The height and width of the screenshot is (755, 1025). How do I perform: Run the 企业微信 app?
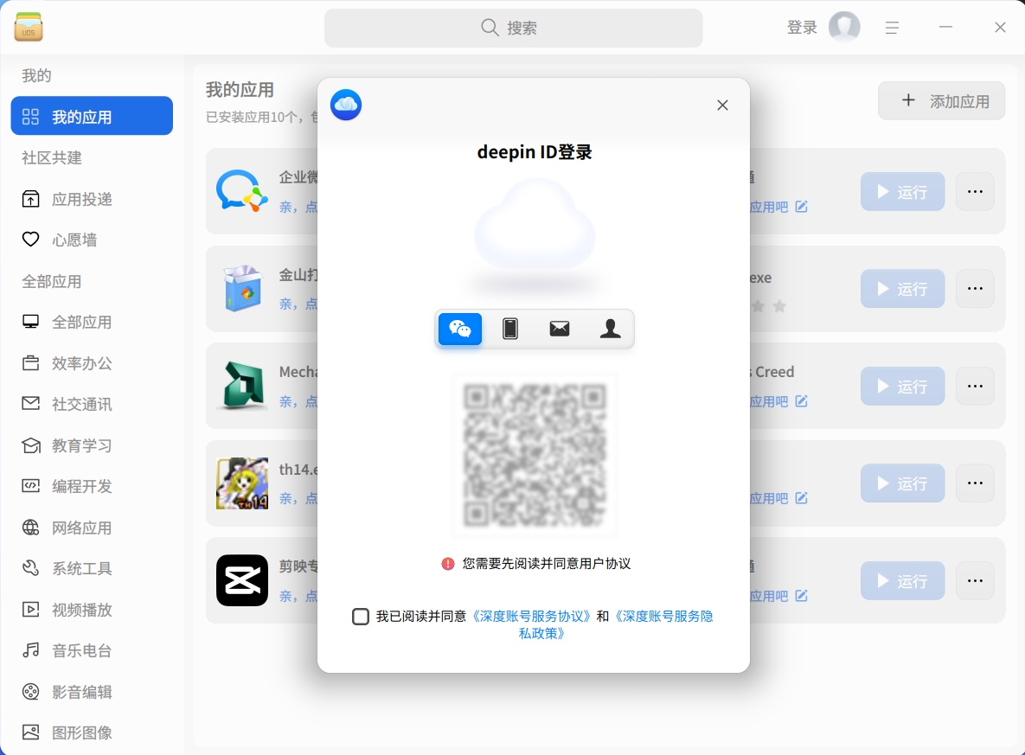(x=902, y=191)
